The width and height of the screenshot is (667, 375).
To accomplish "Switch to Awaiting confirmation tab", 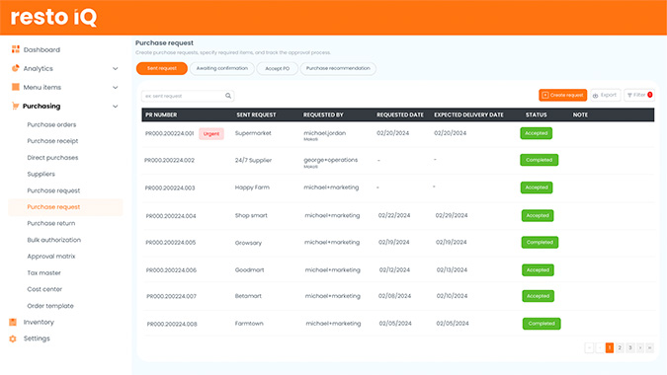I will click(222, 68).
